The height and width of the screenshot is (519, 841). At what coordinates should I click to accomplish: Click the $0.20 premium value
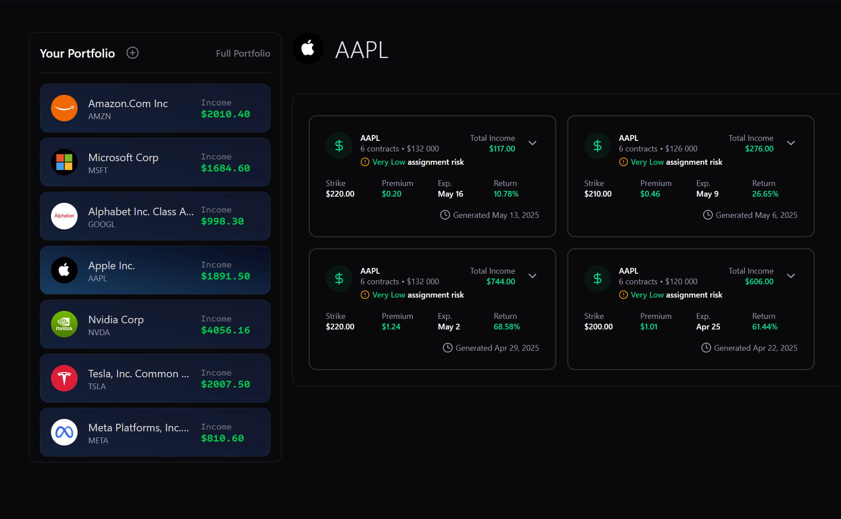point(391,194)
